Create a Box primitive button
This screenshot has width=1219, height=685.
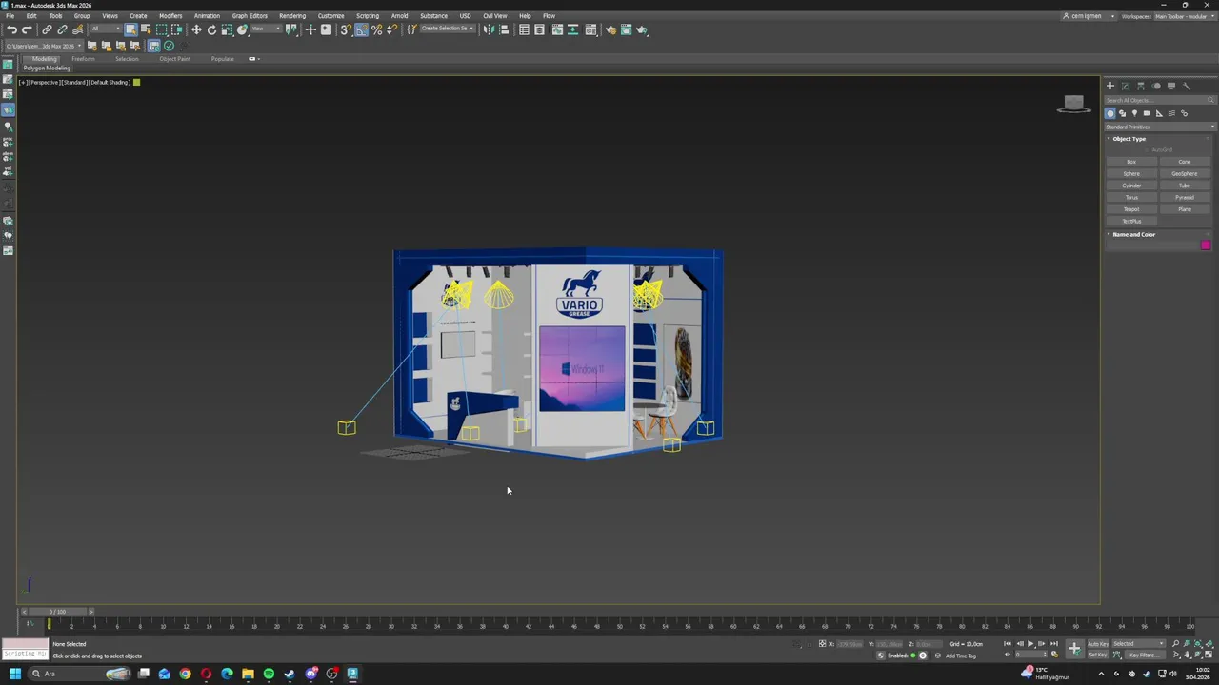coord(1131,162)
